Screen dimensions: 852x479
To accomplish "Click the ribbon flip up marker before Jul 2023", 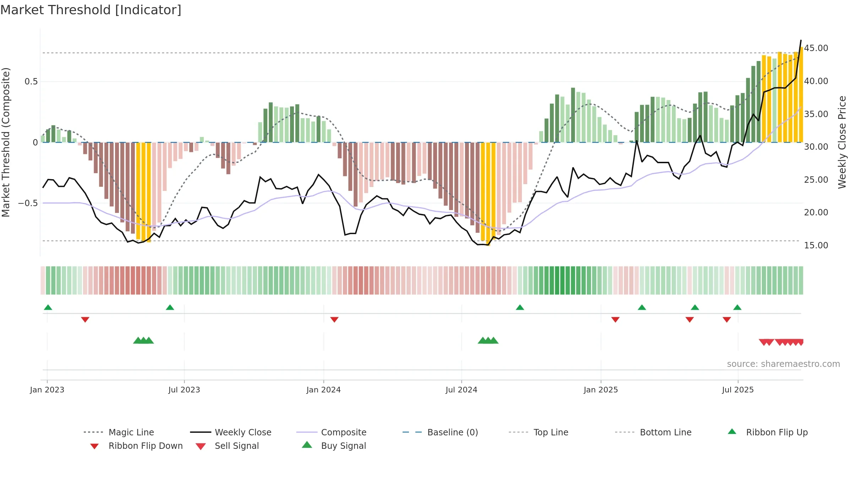I will (x=170, y=307).
